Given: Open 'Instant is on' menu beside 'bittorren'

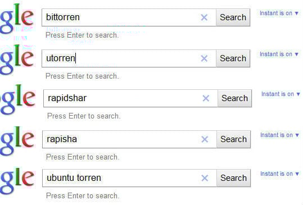Looking at the screenshot, I should (279, 13).
